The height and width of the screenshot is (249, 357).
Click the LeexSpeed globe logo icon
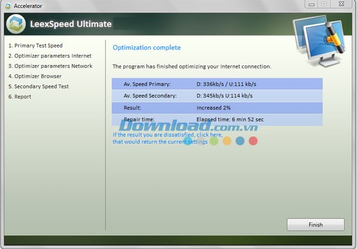(x=16, y=24)
